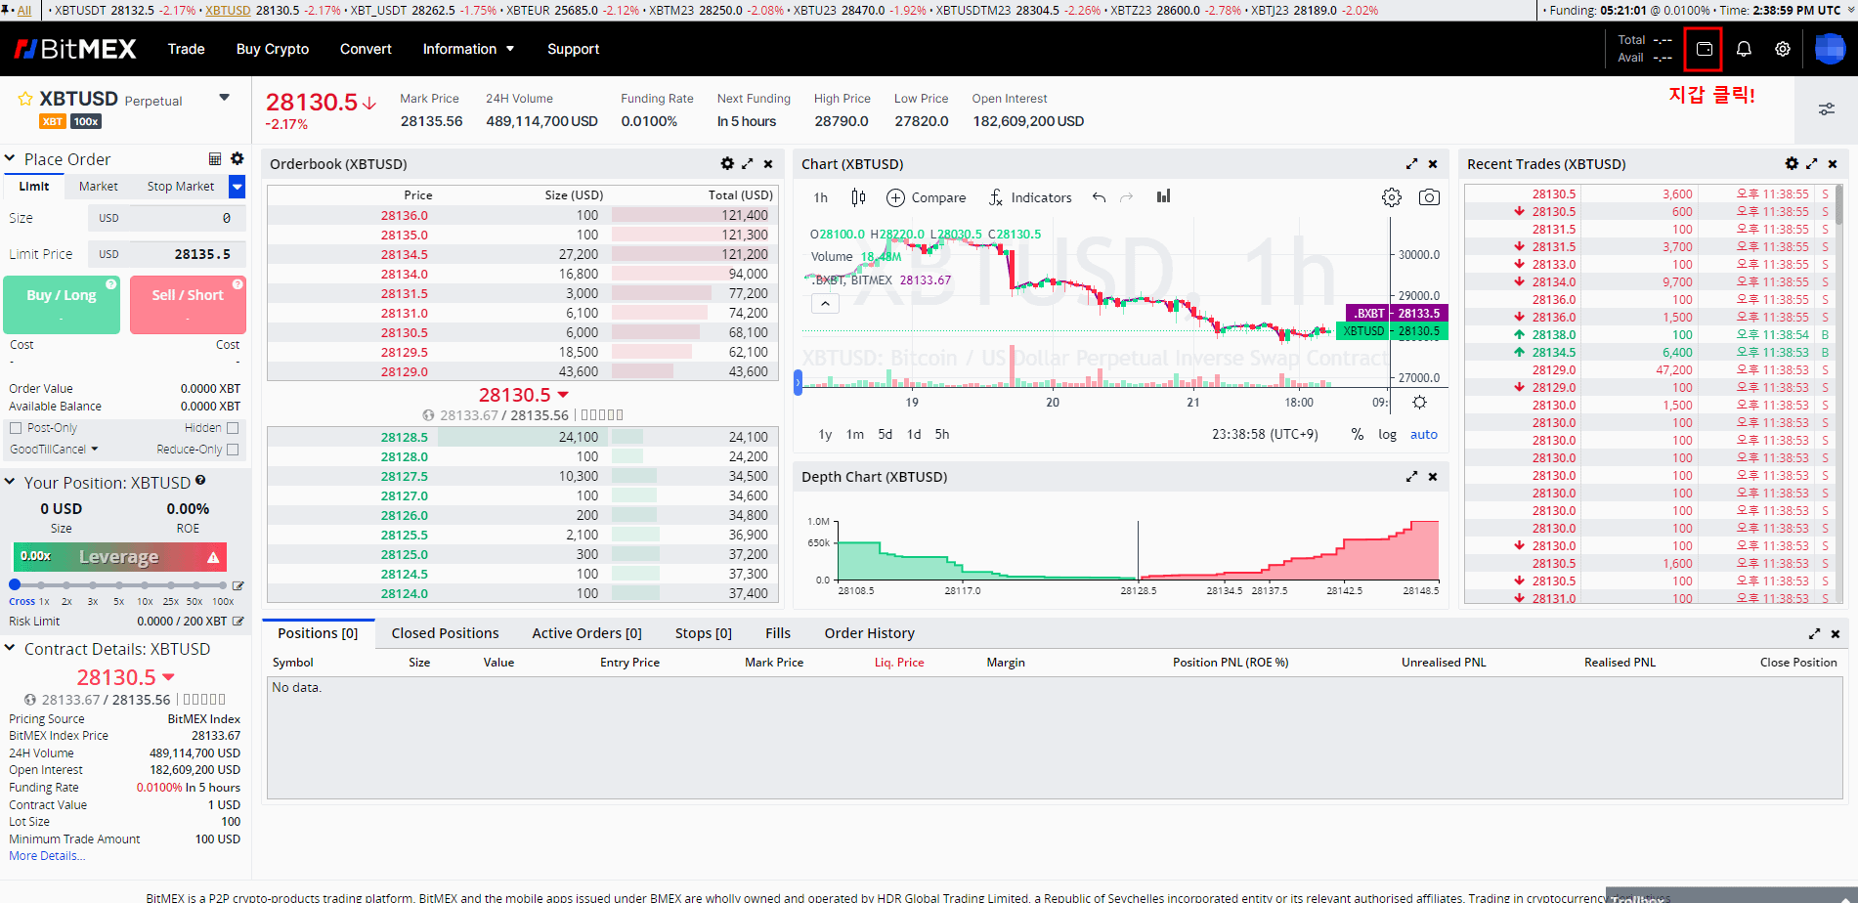This screenshot has height=903, width=1858.
Task: Open Orderbook settings gear
Action: click(727, 164)
